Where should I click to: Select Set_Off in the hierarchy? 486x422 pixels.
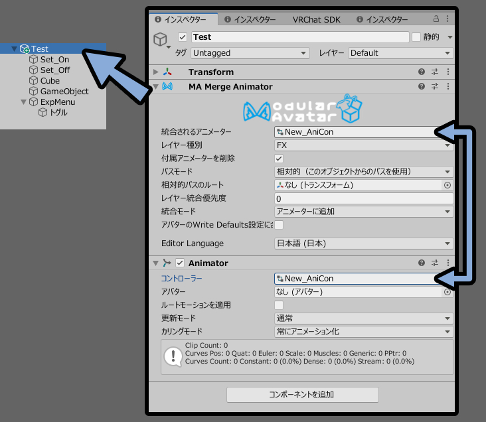tap(55, 70)
